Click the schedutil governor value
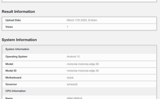Image resolution: width=160 pixels, height=99 pixels. (72, 84)
